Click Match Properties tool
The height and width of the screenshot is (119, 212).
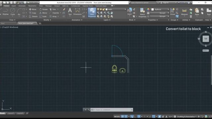click(x=142, y=13)
